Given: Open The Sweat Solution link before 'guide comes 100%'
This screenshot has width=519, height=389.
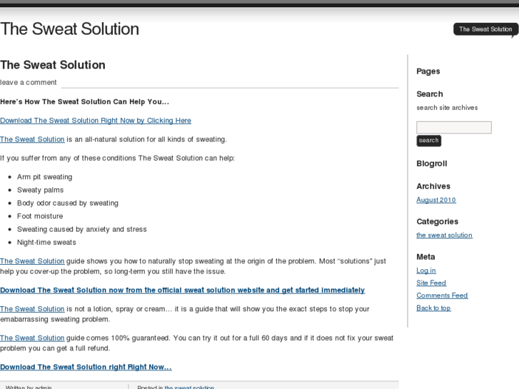Looking at the screenshot, I should (32, 338).
